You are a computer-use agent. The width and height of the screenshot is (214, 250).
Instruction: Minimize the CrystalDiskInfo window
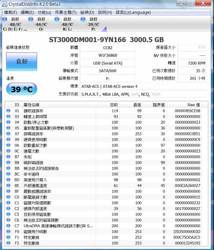coord(181,3)
